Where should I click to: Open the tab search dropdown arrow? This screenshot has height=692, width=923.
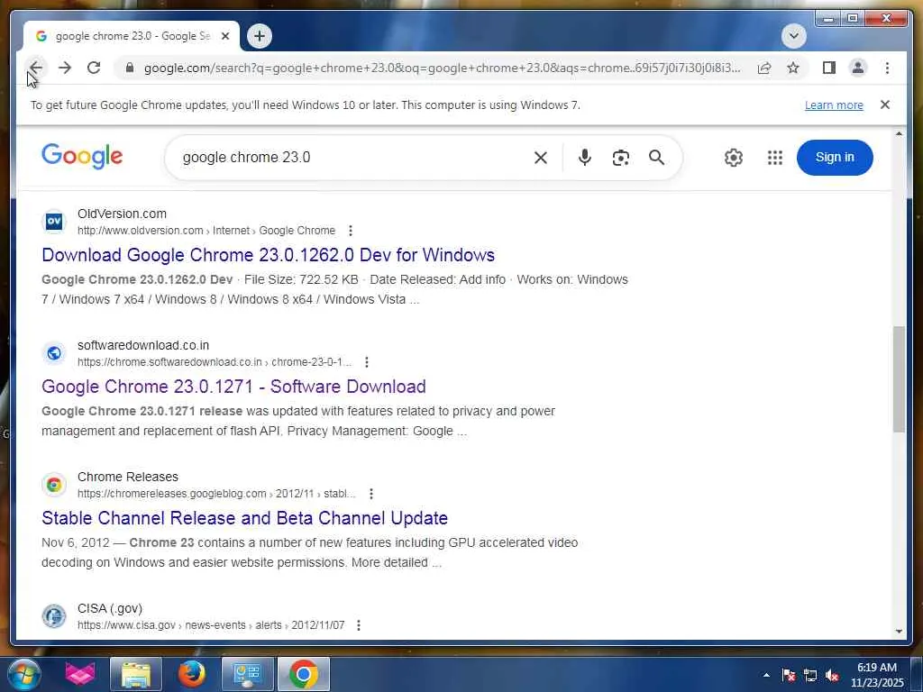pyautogui.click(x=793, y=36)
